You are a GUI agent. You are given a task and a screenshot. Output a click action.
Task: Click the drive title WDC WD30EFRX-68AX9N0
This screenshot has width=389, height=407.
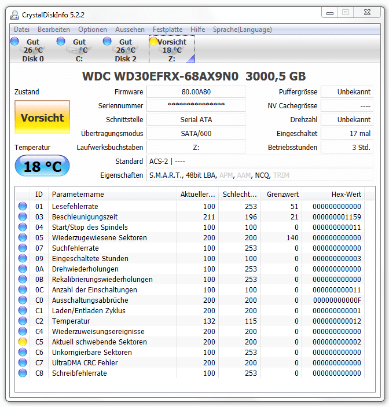pos(160,76)
